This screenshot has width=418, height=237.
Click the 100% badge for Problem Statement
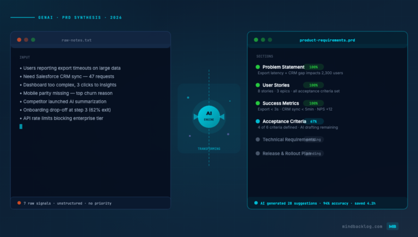(x=313, y=67)
